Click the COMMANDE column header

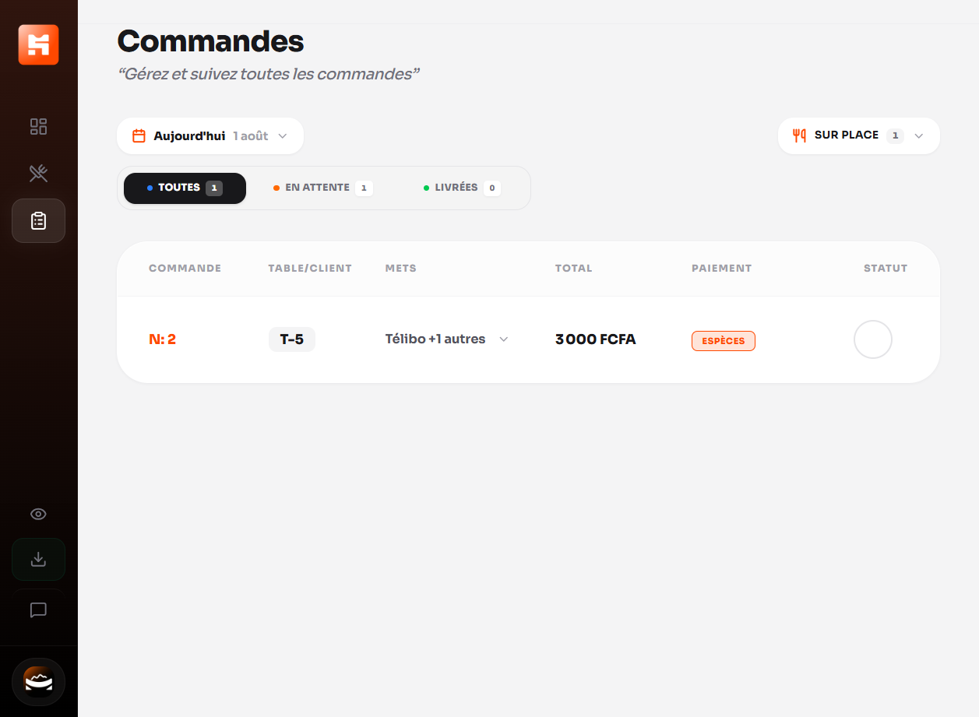(x=185, y=268)
